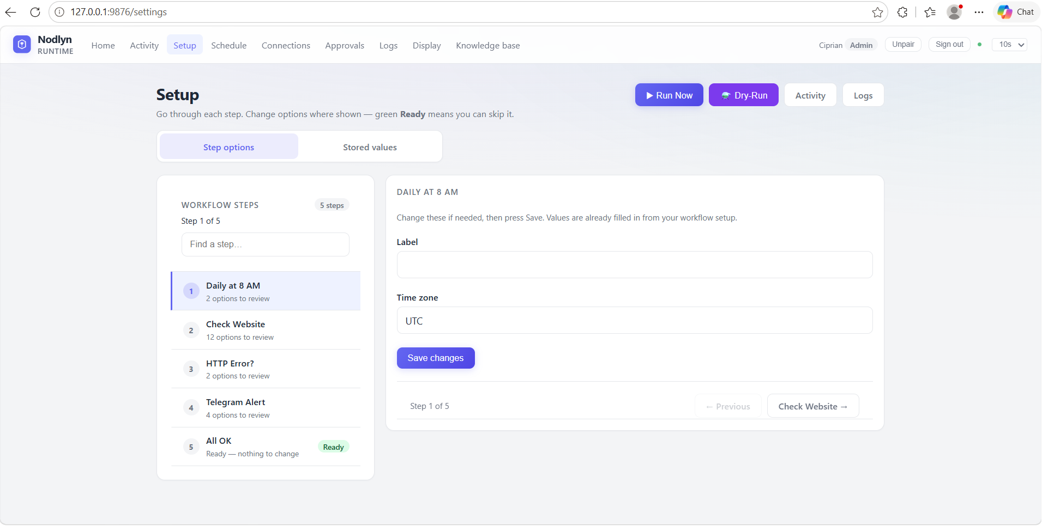Click the Run Now button
This screenshot has width=1042, height=526.
pos(669,95)
